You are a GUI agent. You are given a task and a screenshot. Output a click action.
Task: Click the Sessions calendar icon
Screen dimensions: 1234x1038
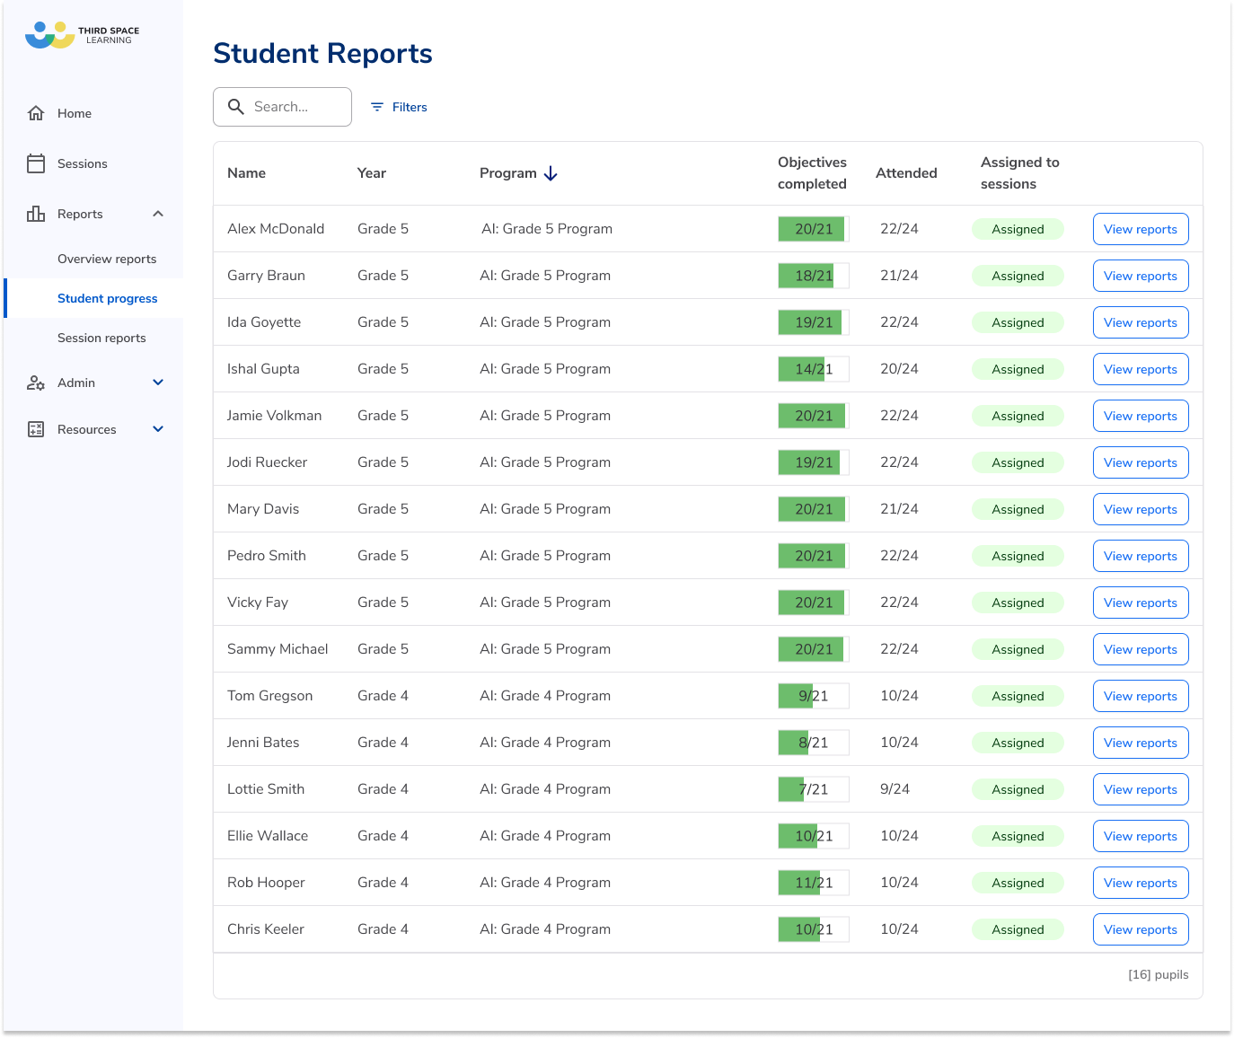point(36,163)
